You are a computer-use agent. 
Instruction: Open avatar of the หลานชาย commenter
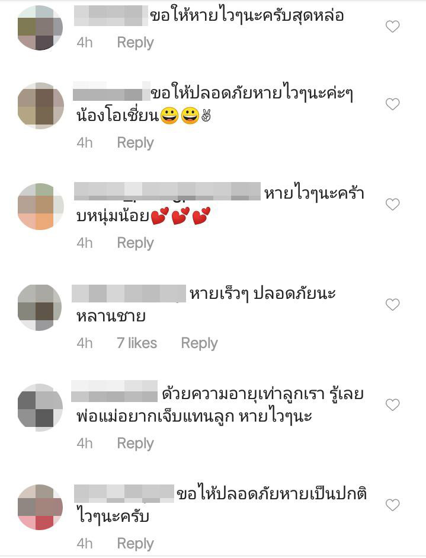[x=40, y=308]
